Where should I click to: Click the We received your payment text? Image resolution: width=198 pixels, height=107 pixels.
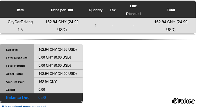click(24, 106)
